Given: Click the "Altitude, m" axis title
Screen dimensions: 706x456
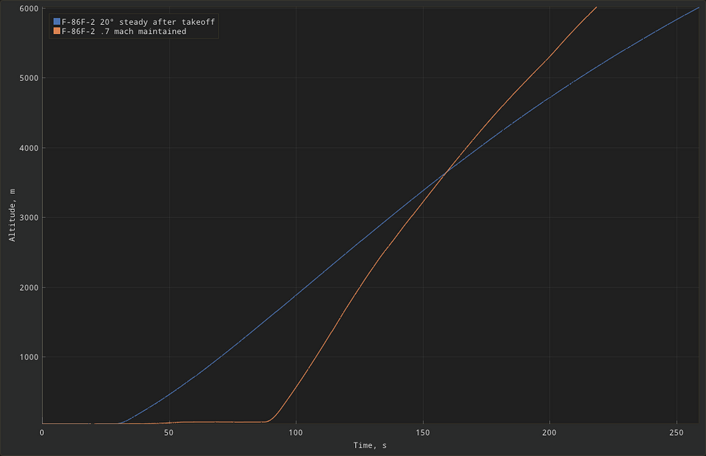Looking at the screenshot, I should click(12, 216).
